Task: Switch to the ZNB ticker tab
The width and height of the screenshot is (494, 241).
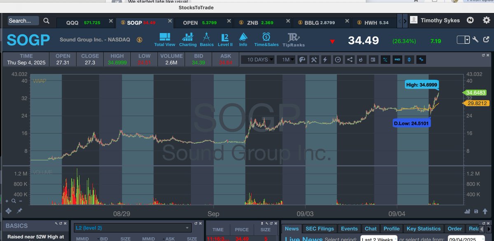Action: click(x=263, y=23)
